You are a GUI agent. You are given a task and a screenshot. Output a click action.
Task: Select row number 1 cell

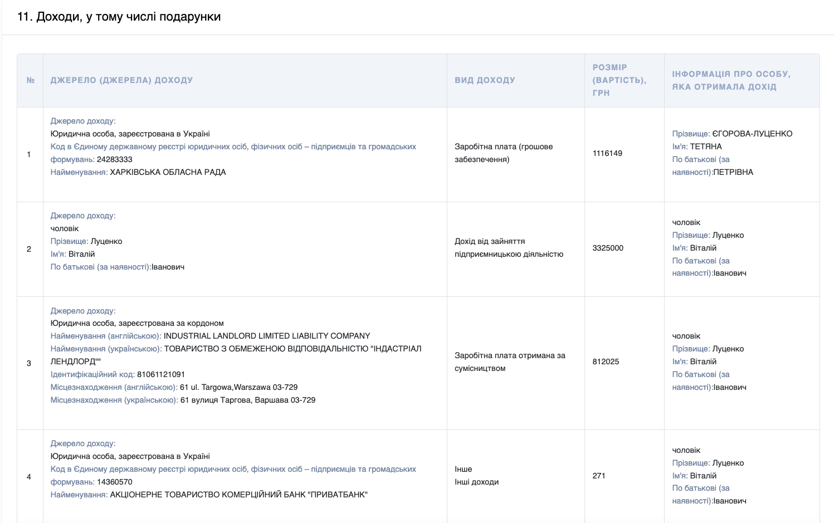click(x=29, y=154)
